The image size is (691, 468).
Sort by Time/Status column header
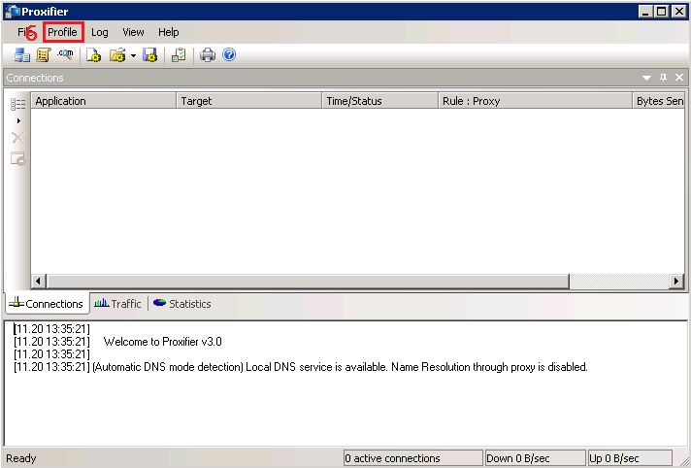pyautogui.click(x=379, y=101)
